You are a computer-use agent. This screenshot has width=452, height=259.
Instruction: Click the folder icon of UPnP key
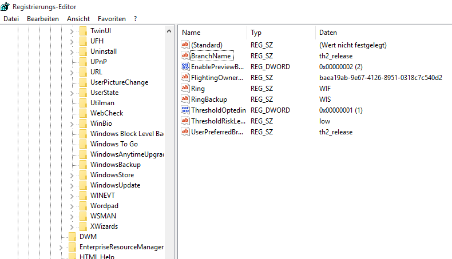coord(83,62)
